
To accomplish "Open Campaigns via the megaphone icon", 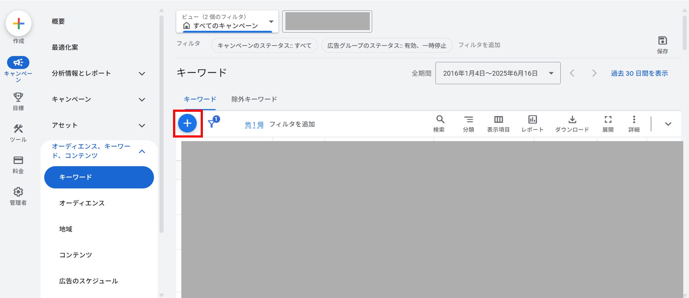I will 18,63.
